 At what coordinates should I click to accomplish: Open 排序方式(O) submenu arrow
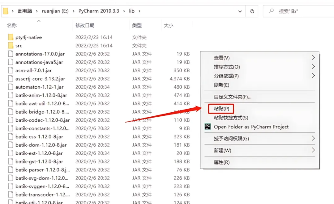[x=313, y=67]
